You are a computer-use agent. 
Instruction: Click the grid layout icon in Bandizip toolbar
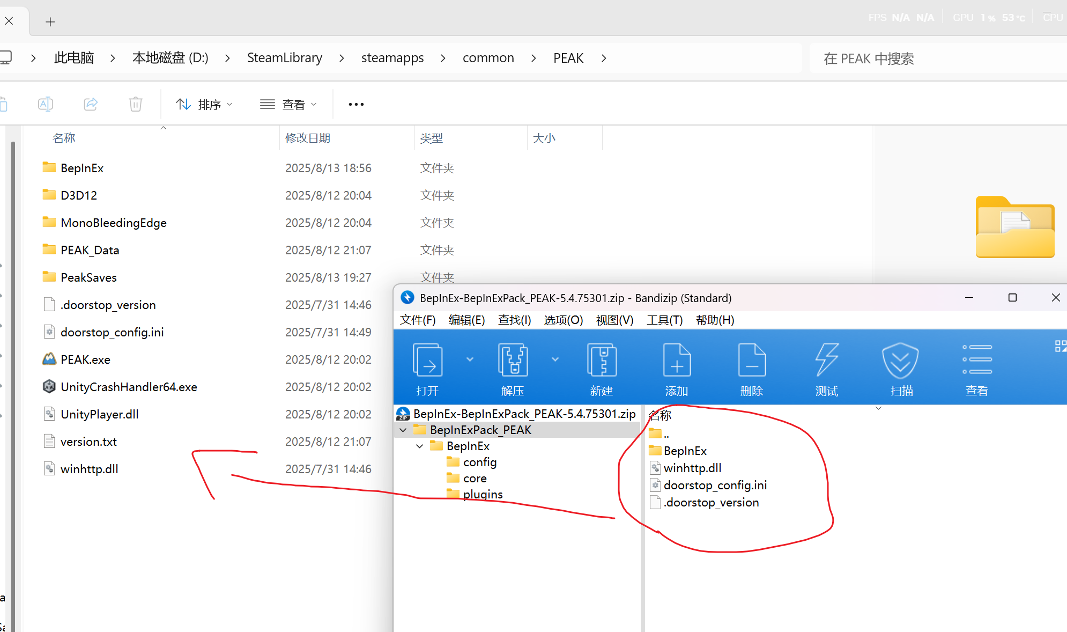click(1060, 346)
